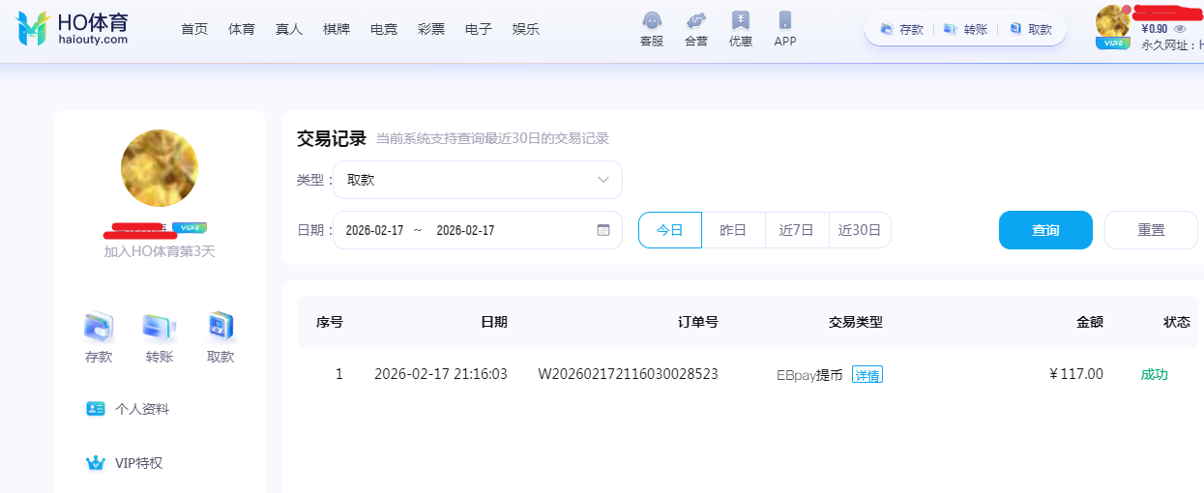Open the Sports (体育) nav menu

click(x=242, y=29)
